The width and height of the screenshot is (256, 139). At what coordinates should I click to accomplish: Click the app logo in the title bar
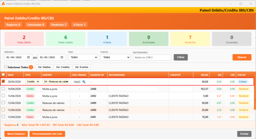point(3,3)
